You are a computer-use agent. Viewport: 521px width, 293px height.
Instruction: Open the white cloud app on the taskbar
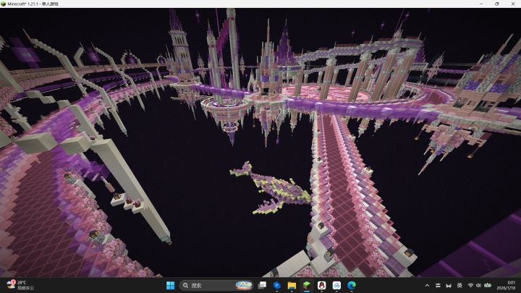pos(336,285)
